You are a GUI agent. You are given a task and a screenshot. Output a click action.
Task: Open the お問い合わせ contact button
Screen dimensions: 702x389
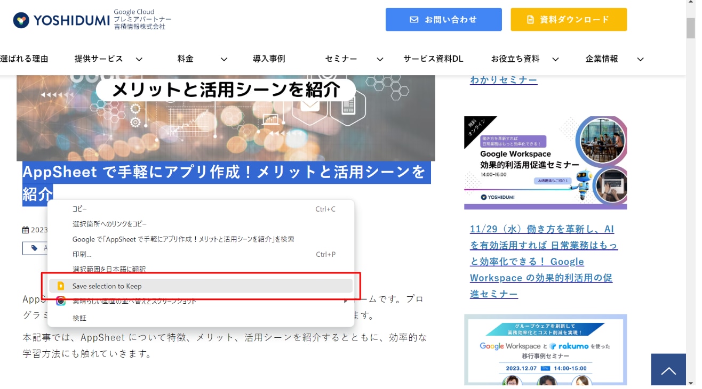(x=444, y=20)
